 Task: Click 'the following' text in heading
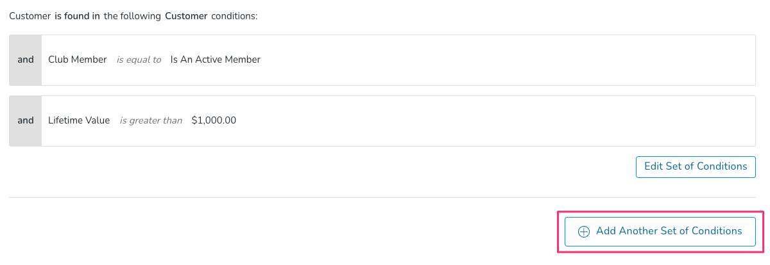coord(132,16)
